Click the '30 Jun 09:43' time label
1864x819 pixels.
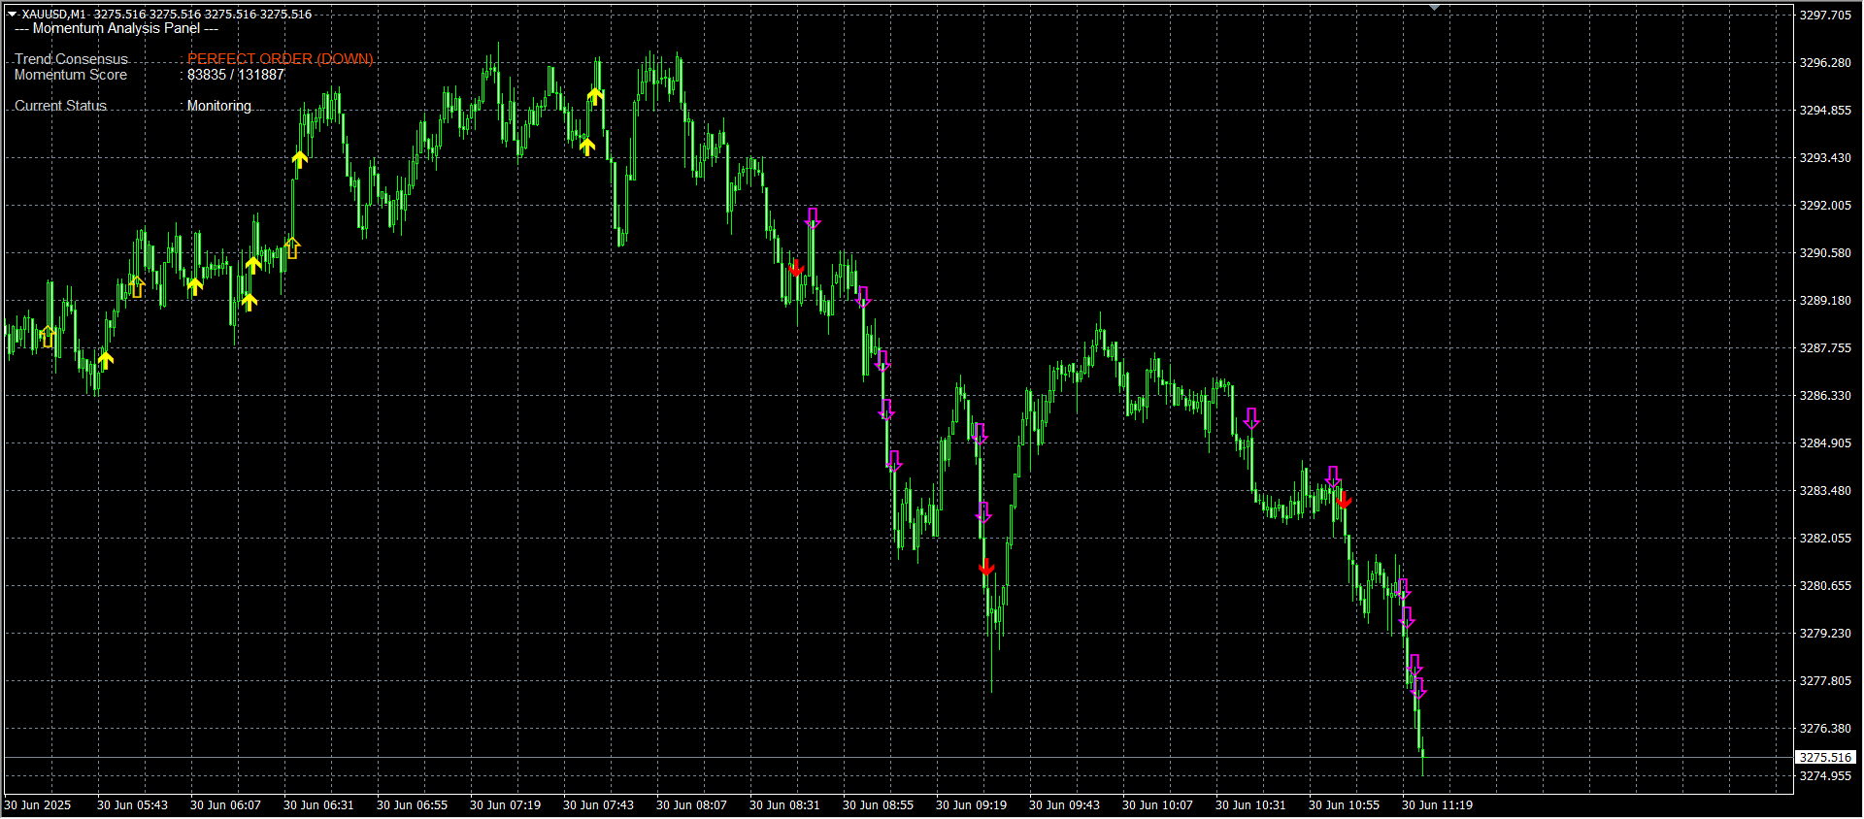point(1064,805)
